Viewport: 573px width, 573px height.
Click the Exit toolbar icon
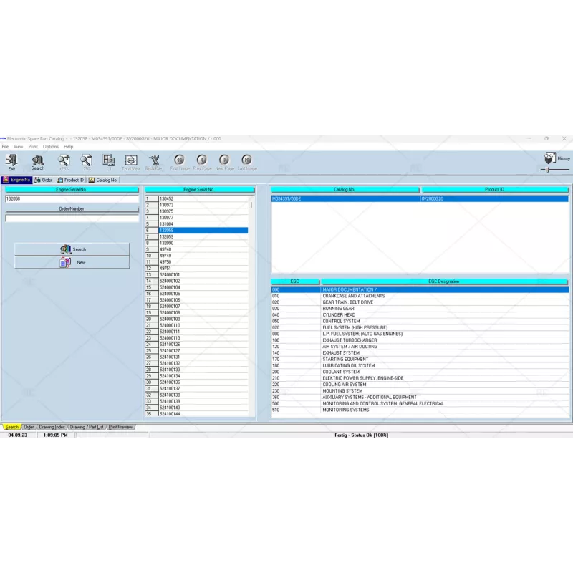coord(11,161)
